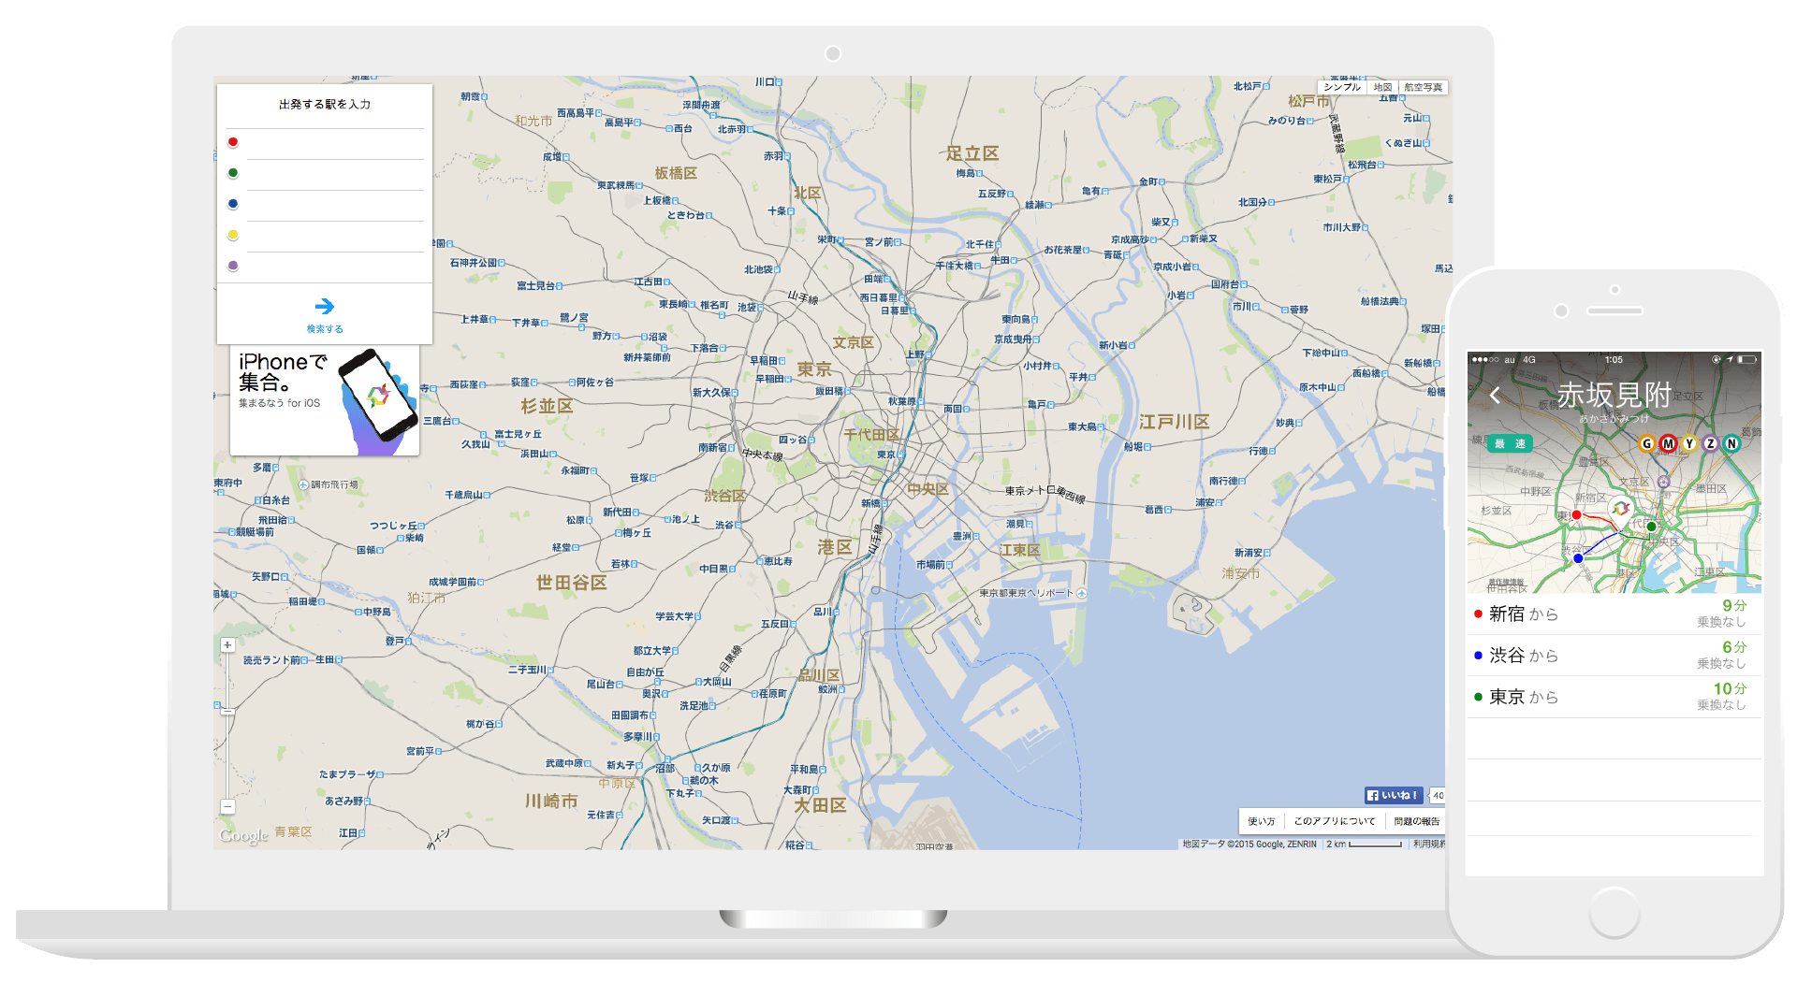This screenshot has height=982, width=1797.
Task: Tap the Hanzomon line Z icon
Action: 1710,443
